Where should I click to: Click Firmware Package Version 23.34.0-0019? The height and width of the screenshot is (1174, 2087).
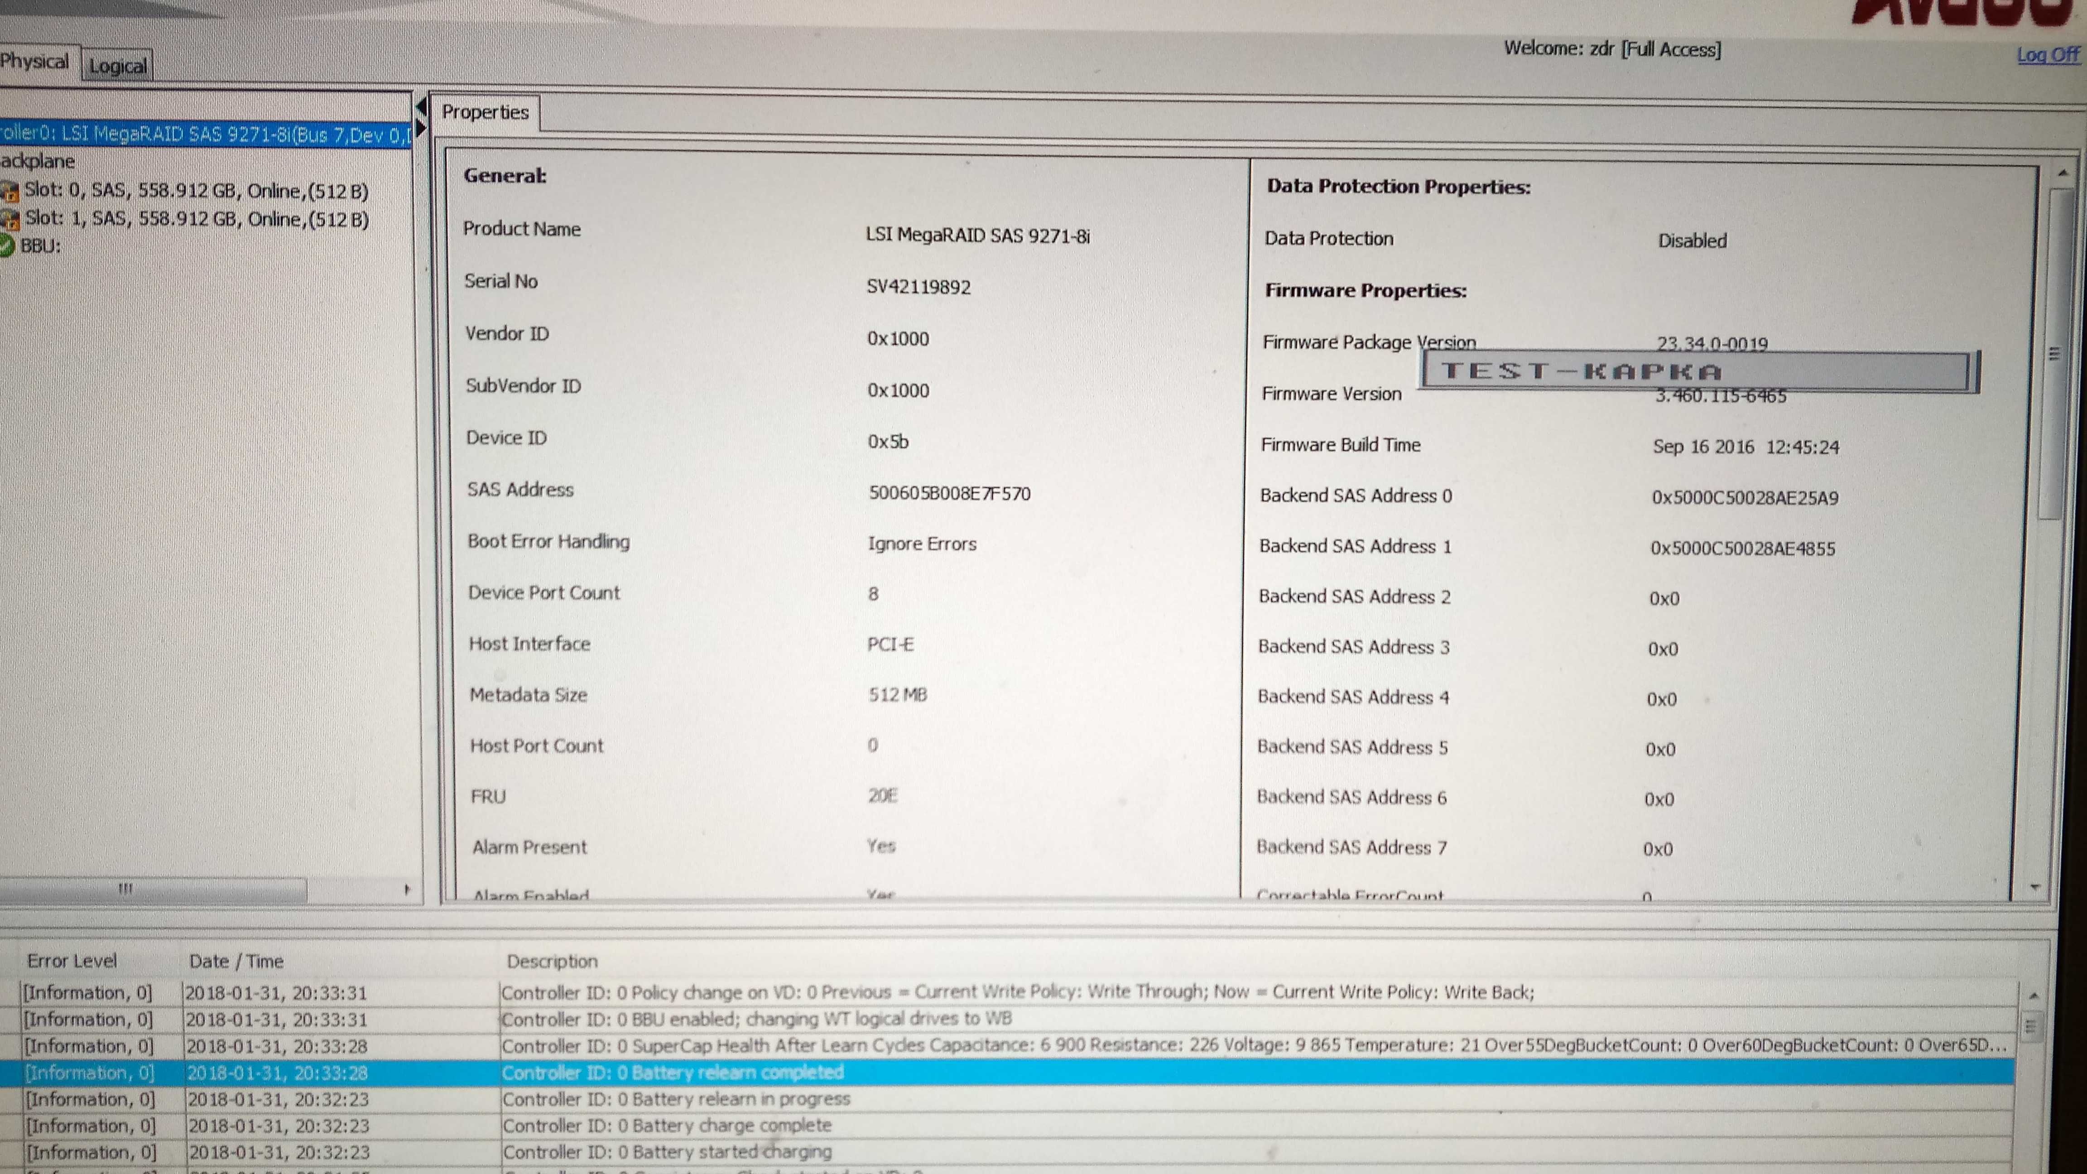[x=1712, y=343]
